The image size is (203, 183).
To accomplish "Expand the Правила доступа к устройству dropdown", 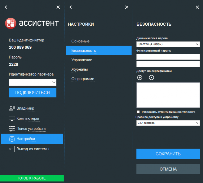I will click(168, 123).
